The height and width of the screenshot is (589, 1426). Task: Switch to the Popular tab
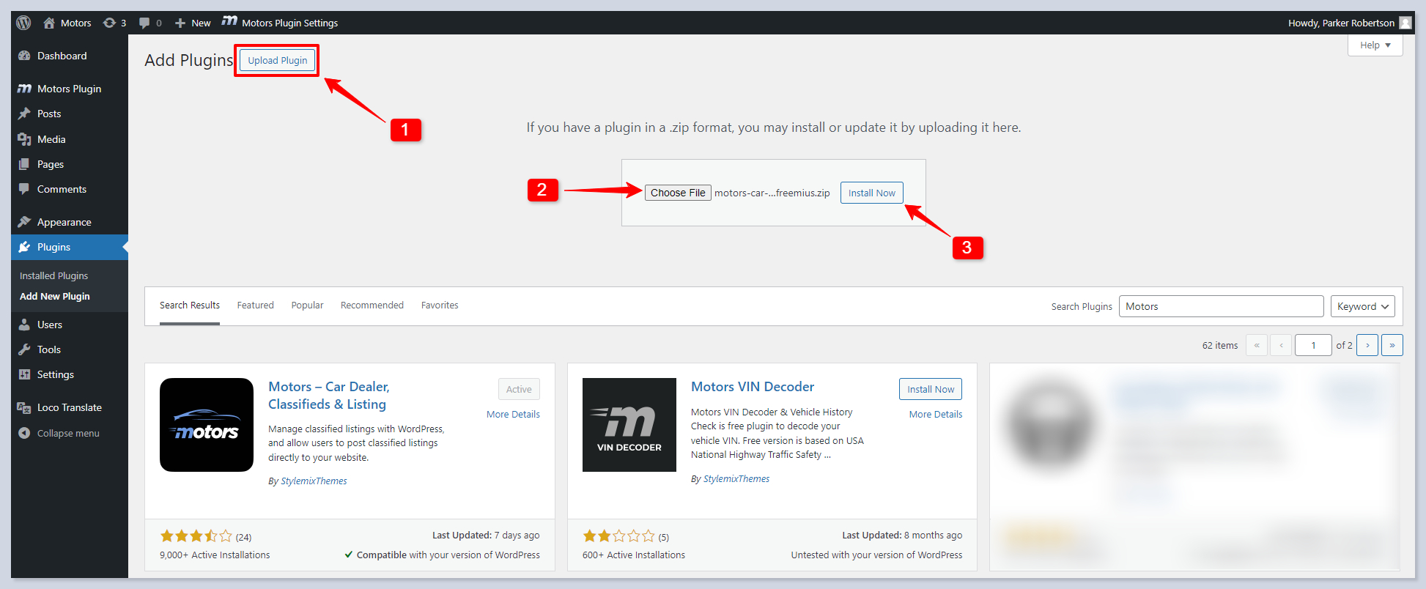pos(307,305)
